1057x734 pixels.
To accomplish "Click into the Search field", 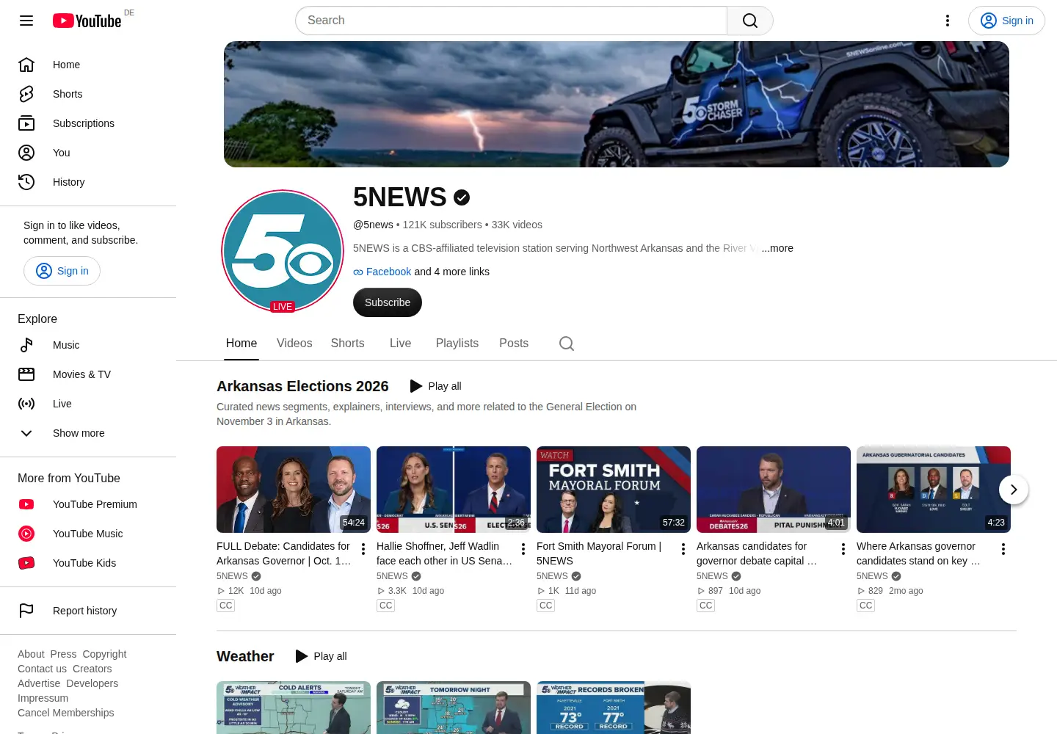I will [511, 21].
